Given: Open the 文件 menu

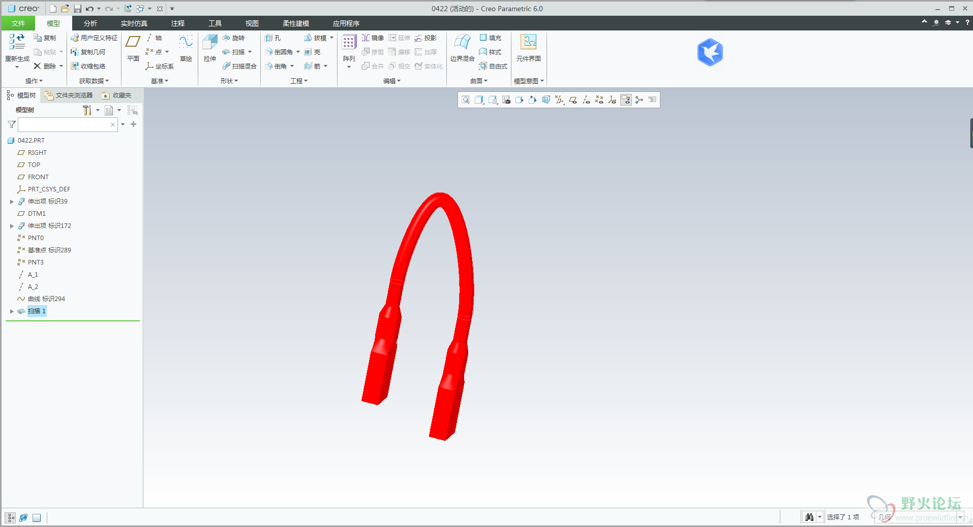Looking at the screenshot, I should point(18,23).
